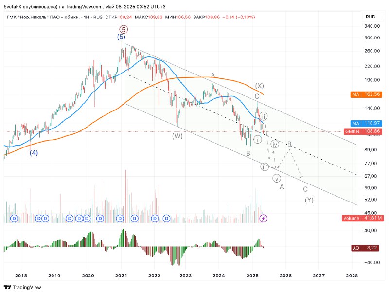This screenshot has height=294, width=389.
Task: Click the 40,00 oscillator axis label
Action: [x=371, y=230]
